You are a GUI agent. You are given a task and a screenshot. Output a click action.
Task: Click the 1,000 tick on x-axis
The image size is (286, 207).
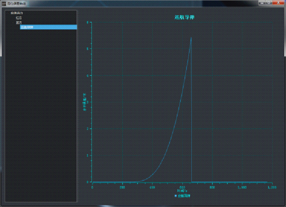coord(242,187)
